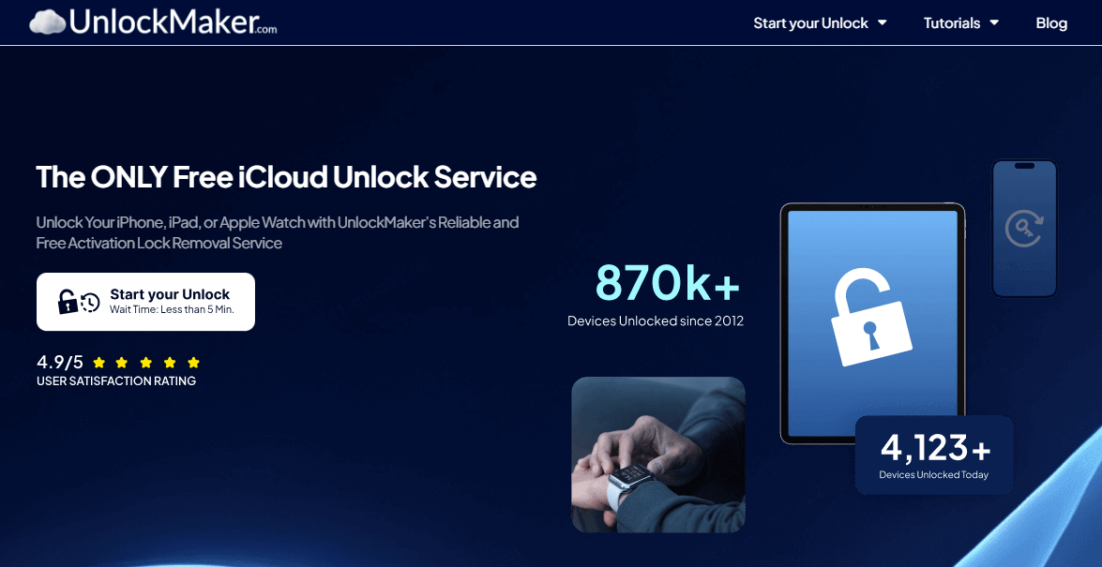Open the UnlockMaker.com home logo text

pos(173,22)
